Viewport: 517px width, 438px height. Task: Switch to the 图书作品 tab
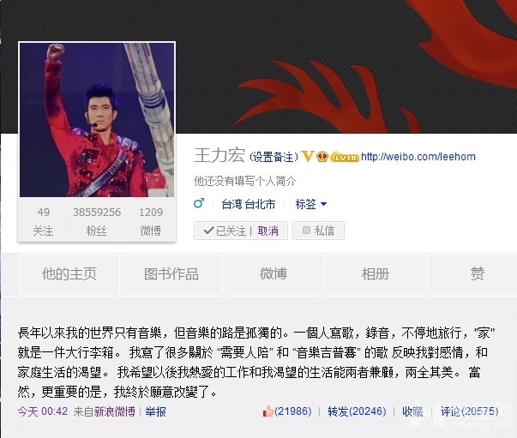(x=171, y=274)
